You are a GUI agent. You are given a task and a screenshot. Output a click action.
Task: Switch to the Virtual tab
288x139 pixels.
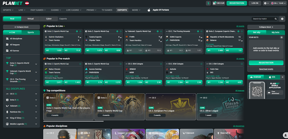pyautogui.click(x=31, y=19)
